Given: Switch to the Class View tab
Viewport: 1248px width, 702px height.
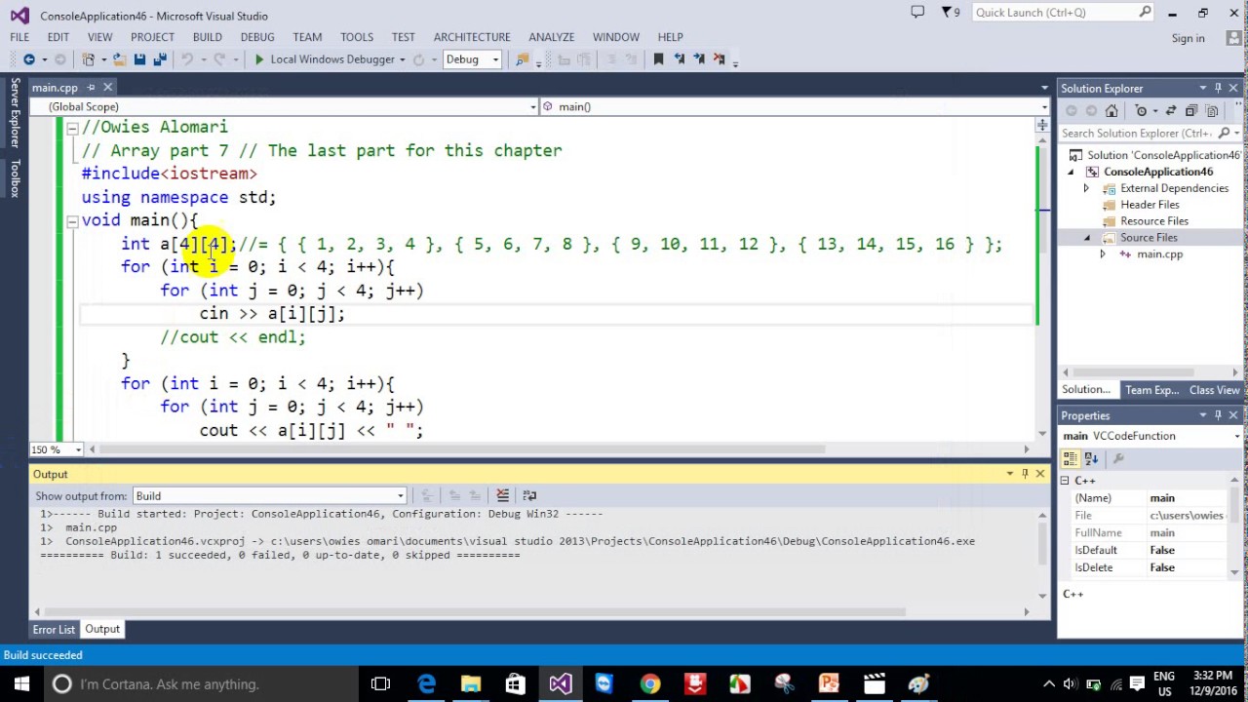Looking at the screenshot, I should [1214, 390].
